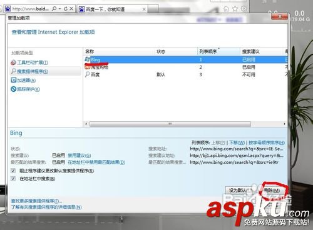
Task: Click the horizontal scrollbar thumb of the provider list
Action: coord(170,124)
